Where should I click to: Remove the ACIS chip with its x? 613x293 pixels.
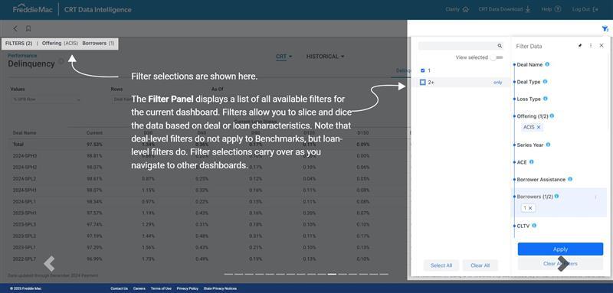(x=539, y=127)
